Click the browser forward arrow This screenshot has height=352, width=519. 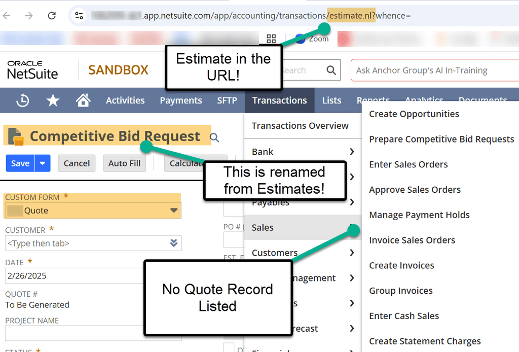coord(29,16)
